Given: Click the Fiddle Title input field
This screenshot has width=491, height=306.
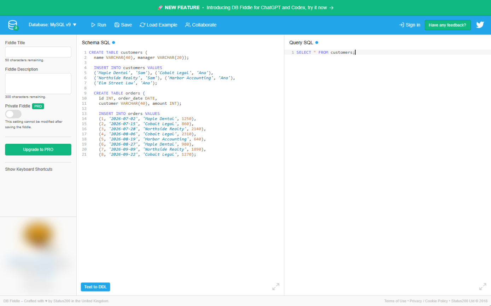Looking at the screenshot, I should coord(38,52).
